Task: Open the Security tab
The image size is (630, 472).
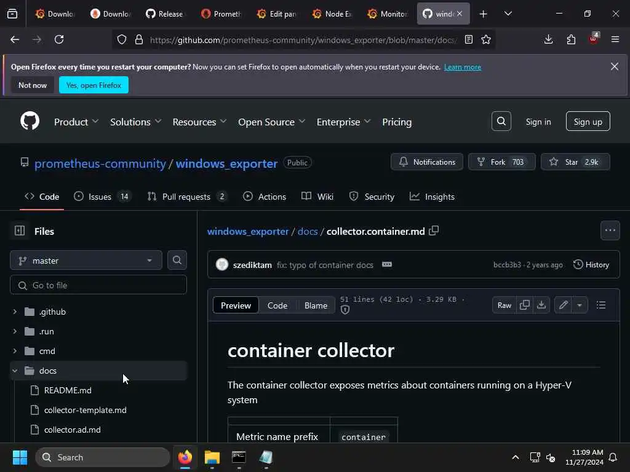Action: click(372, 197)
